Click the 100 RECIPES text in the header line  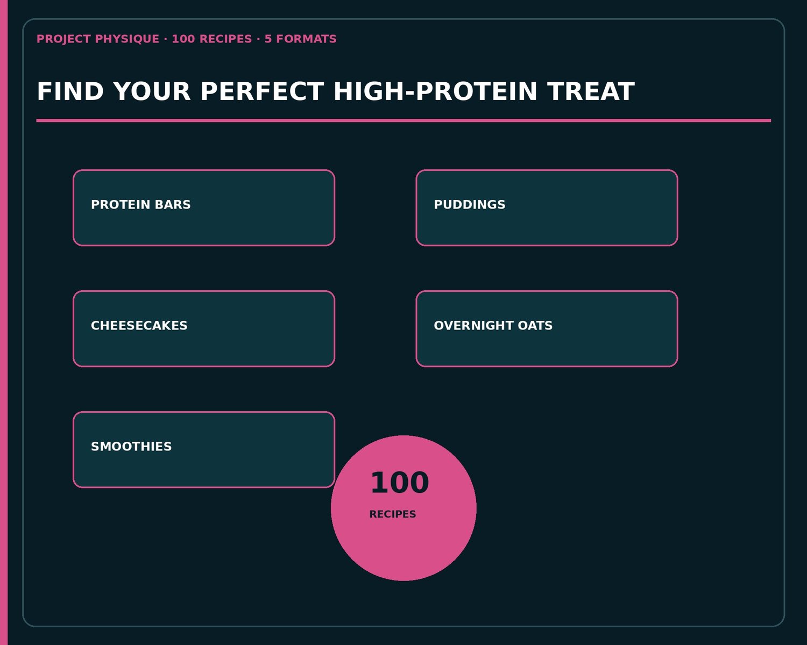point(212,39)
